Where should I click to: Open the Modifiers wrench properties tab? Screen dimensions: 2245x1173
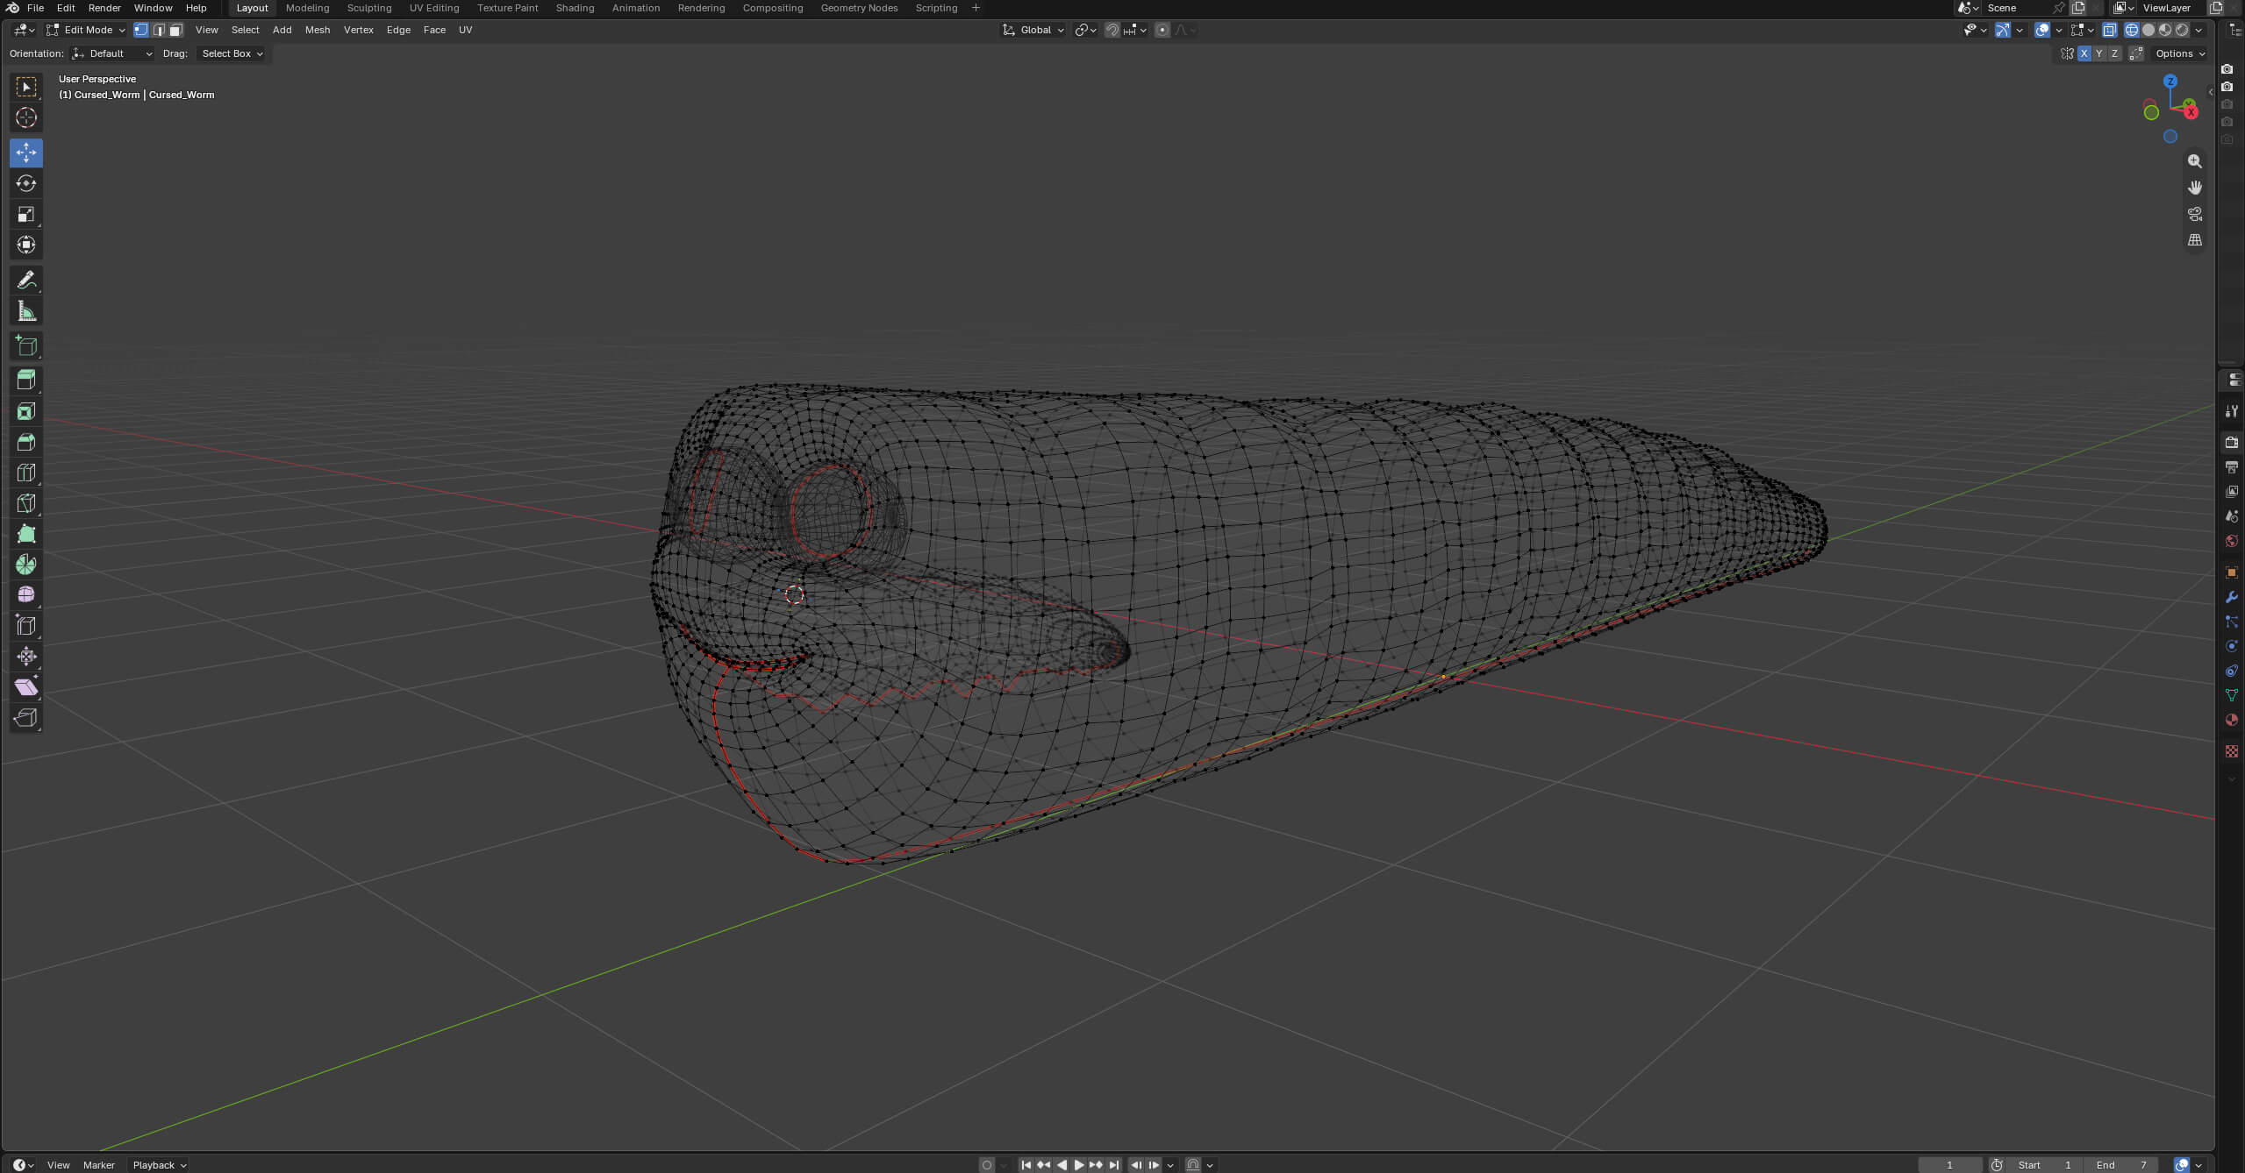2231,597
